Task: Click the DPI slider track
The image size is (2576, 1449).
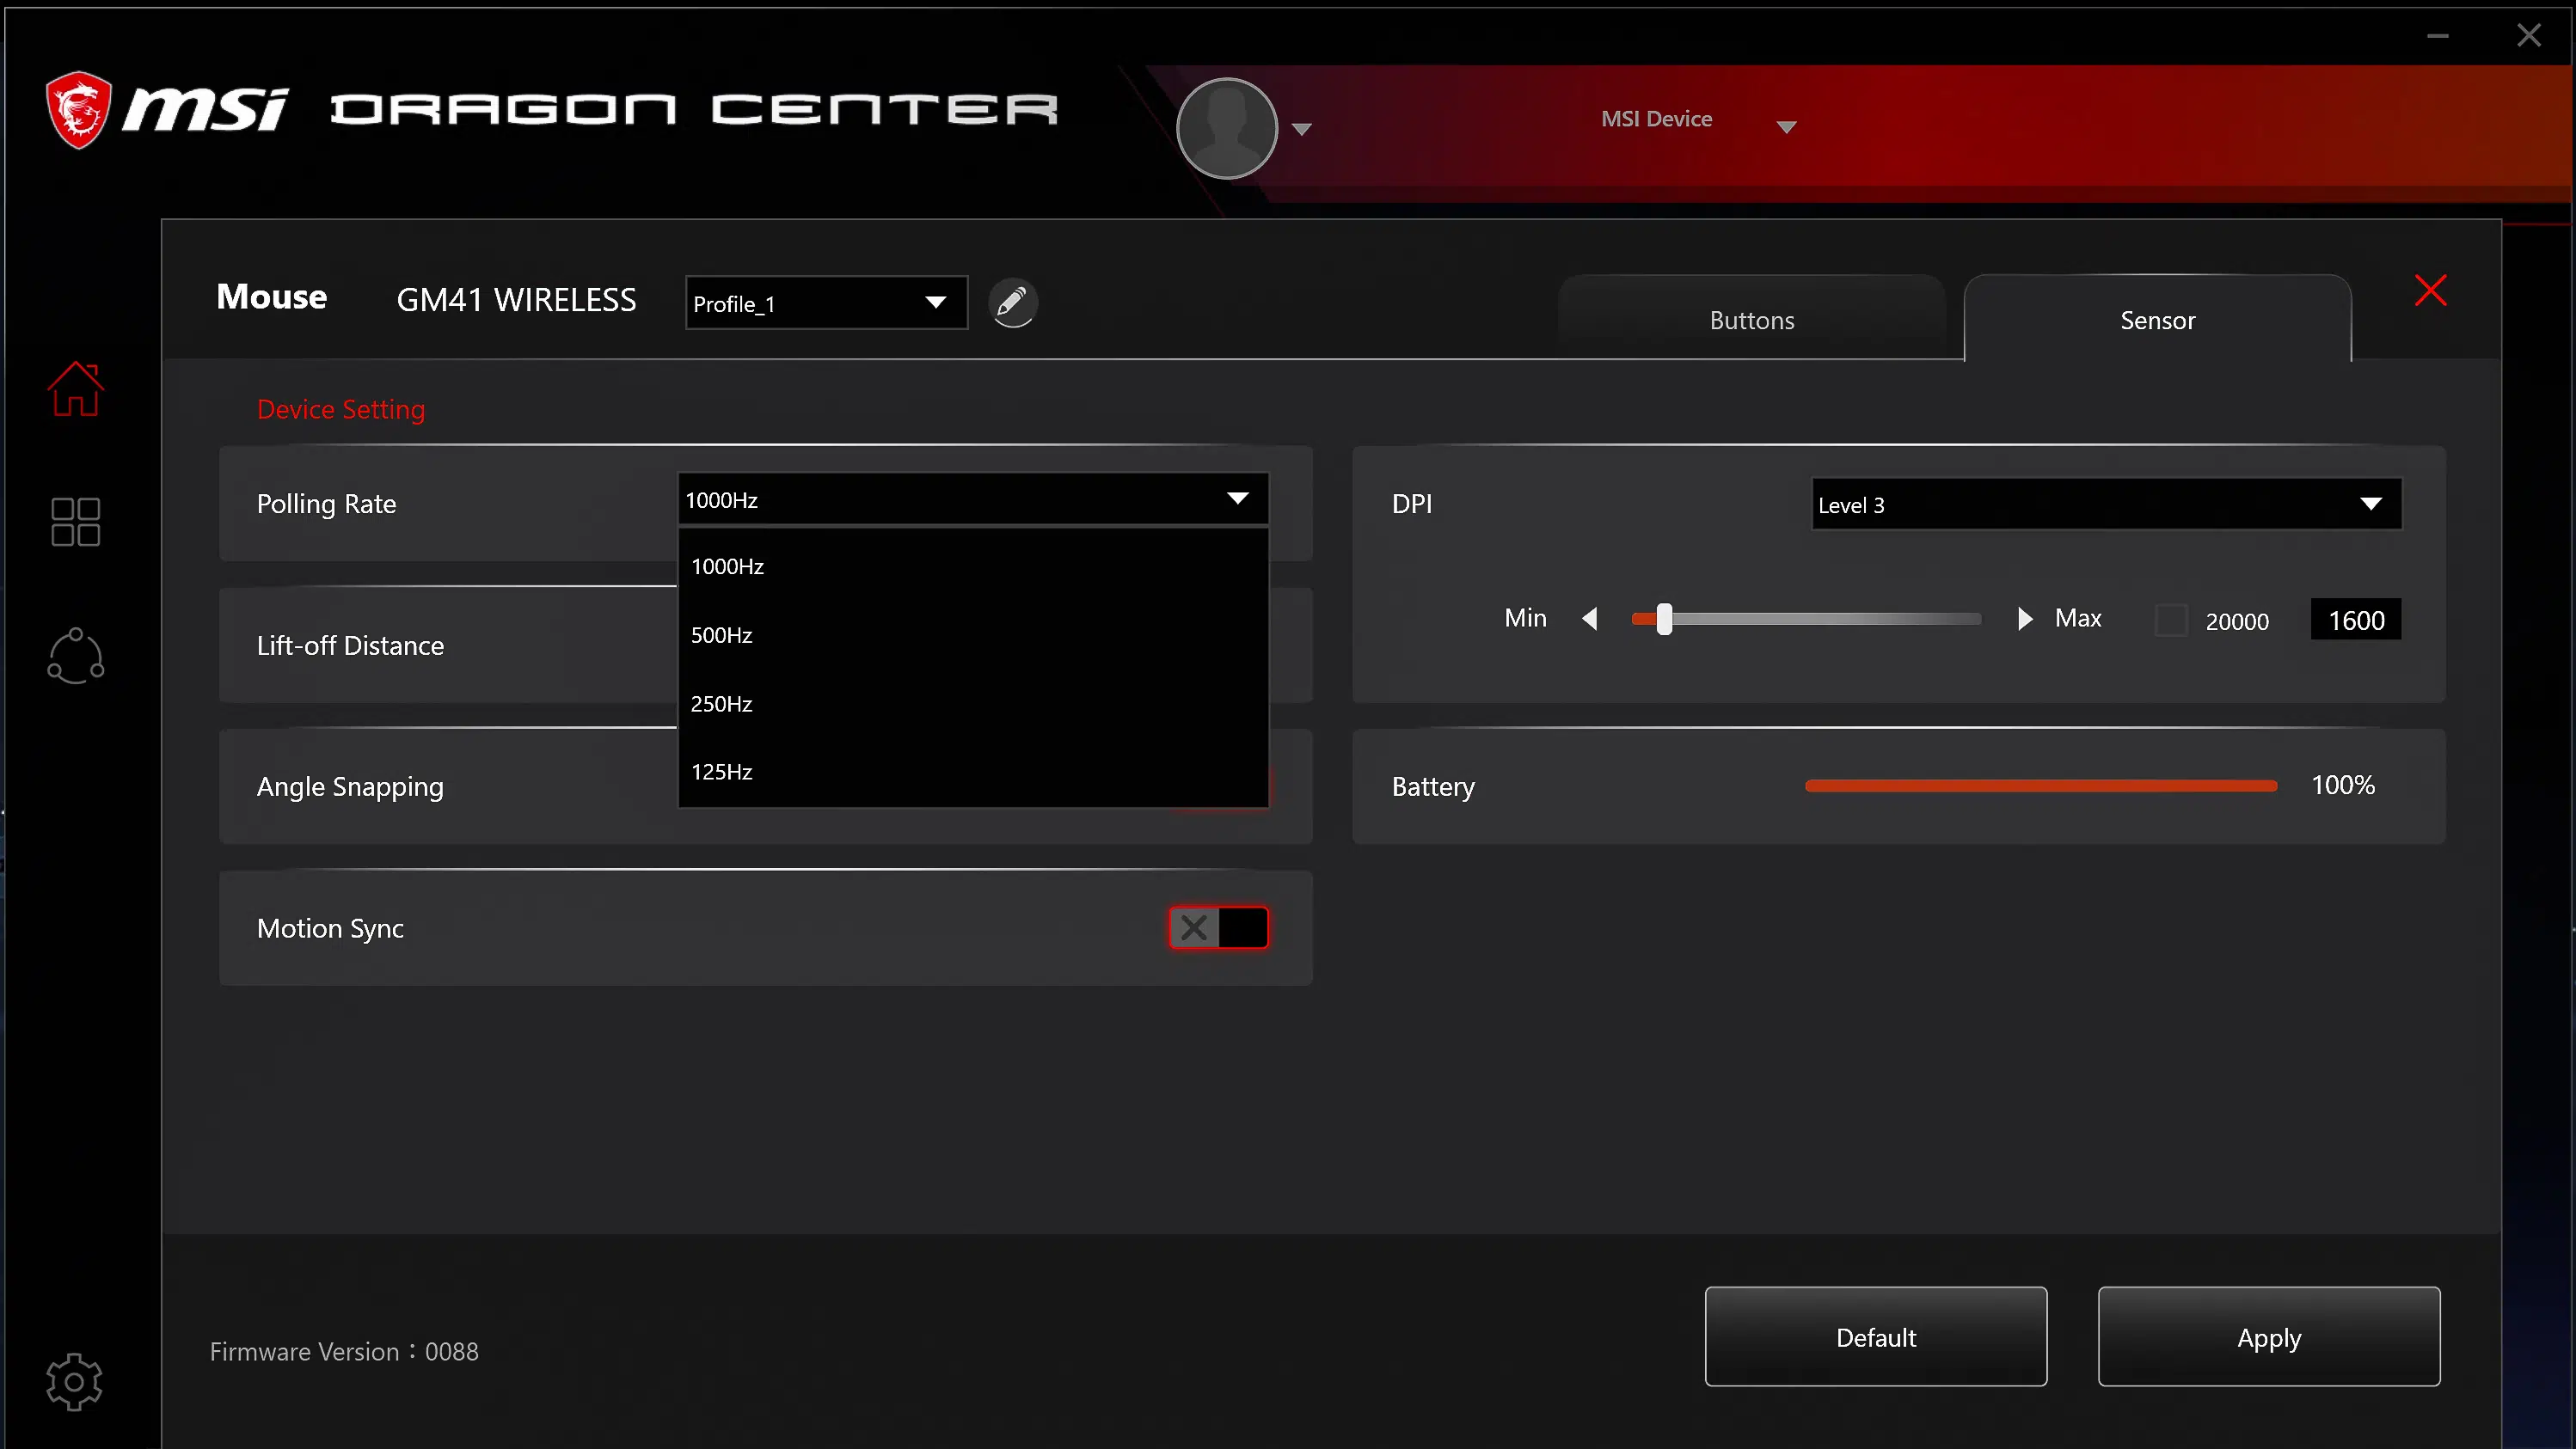Action: coord(1806,619)
